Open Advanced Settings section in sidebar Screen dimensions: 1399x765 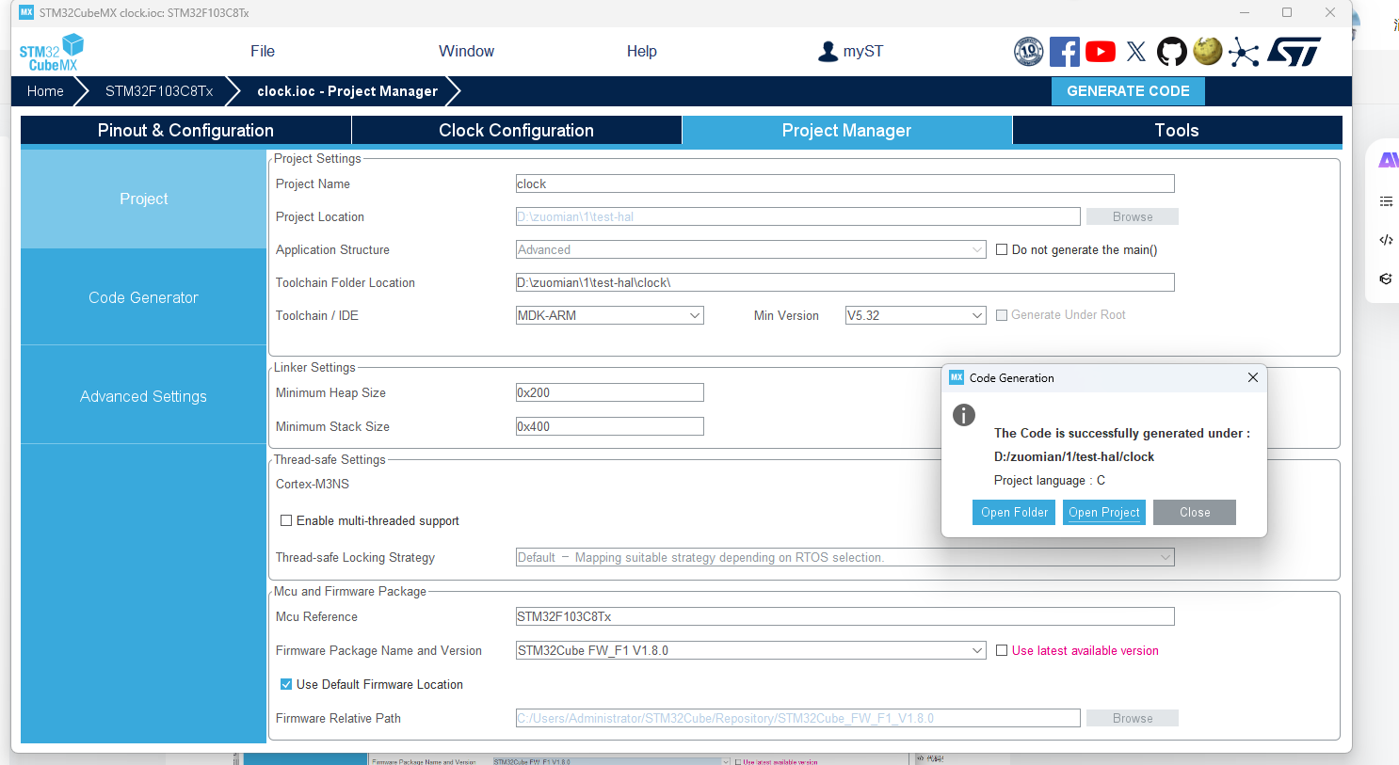pyautogui.click(x=143, y=396)
